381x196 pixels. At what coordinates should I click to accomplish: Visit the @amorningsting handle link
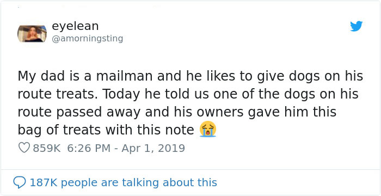pos(88,39)
